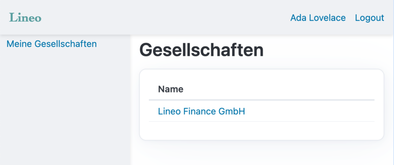Click the word "Gesellschaften" in the sidebar link

click(x=65, y=44)
